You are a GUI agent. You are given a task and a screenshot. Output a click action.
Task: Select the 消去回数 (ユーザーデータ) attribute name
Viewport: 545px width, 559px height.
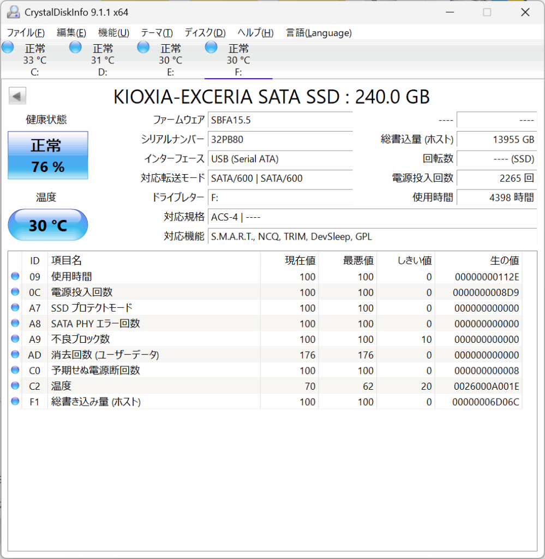[x=105, y=355]
